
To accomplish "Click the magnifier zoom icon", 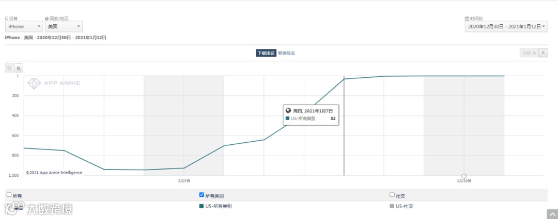I will 19,68.
